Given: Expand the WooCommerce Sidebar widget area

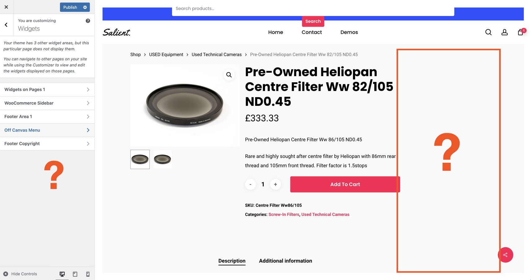Looking at the screenshot, I should [x=47, y=103].
